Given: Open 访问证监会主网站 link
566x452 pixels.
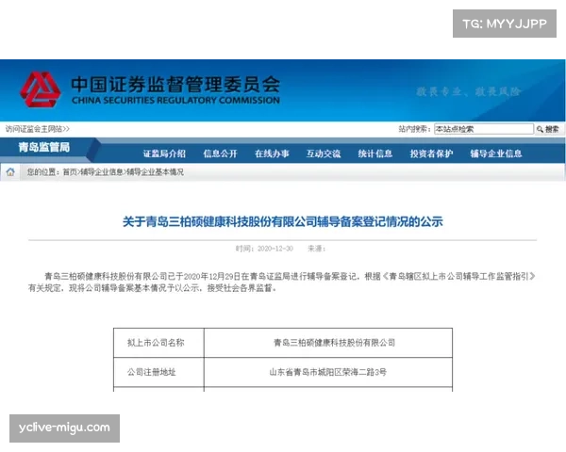Looking at the screenshot, I should [x=37, y=129].
